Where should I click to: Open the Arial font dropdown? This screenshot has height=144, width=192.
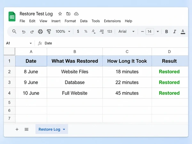pyautogui.click(x=126, y=32)
